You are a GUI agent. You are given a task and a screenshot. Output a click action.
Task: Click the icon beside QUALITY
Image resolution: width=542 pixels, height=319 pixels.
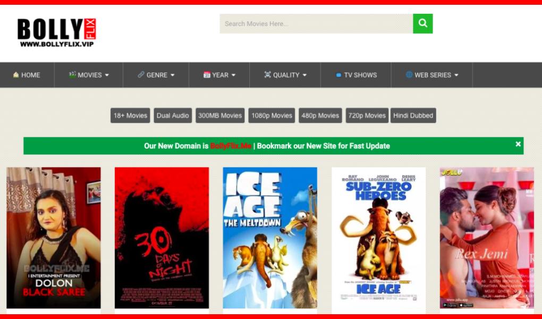tap(267, 74)
